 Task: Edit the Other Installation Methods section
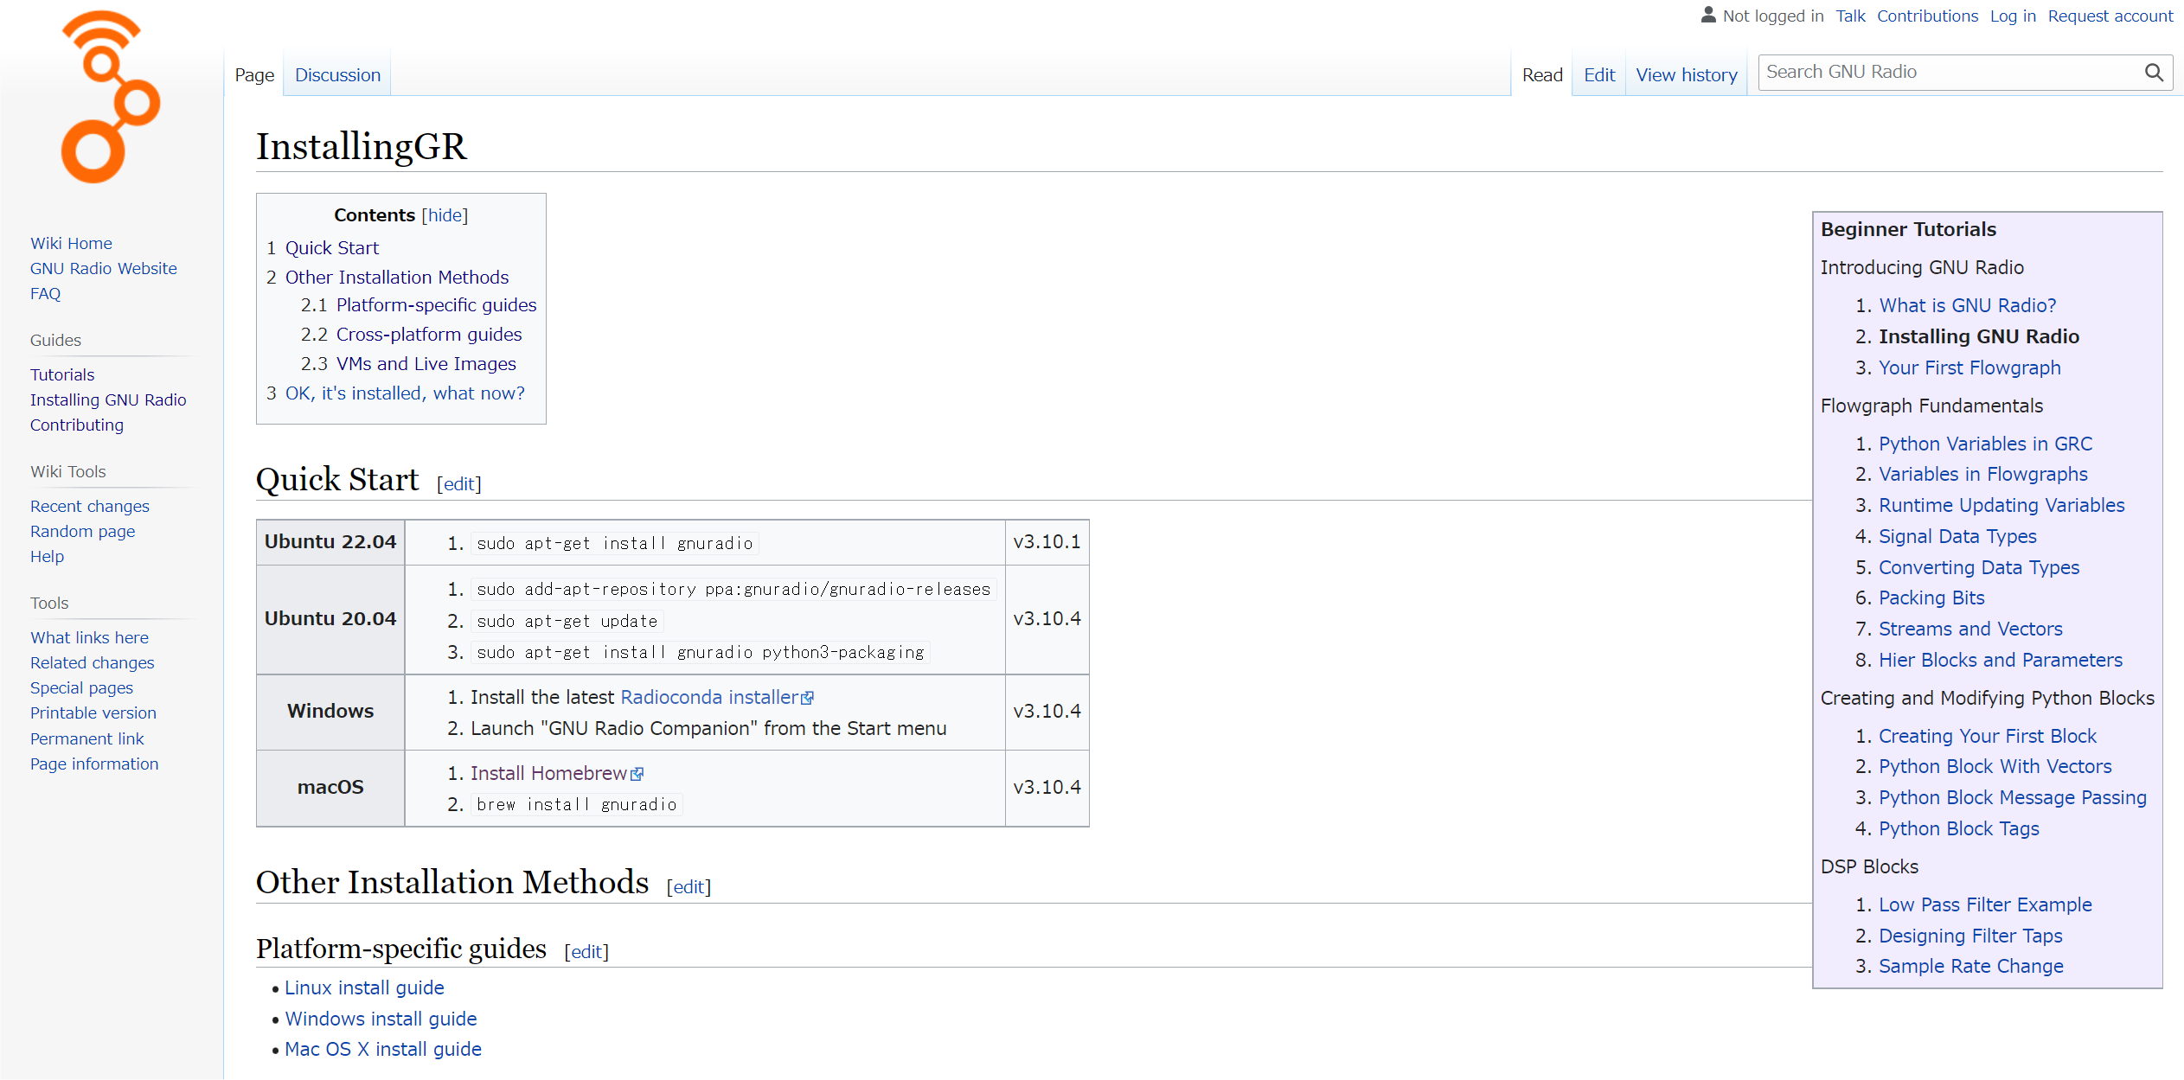coord(689,887)
